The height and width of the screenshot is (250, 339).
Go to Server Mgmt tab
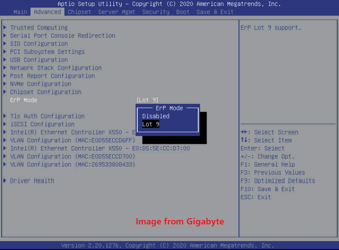[117, 12]
